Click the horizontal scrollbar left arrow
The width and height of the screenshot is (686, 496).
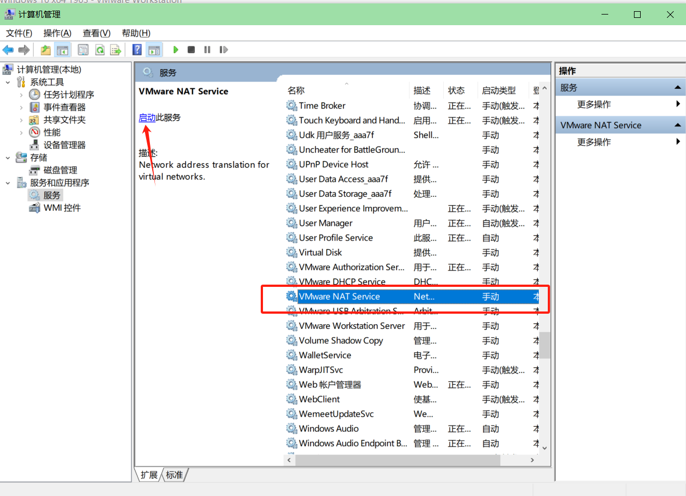[x=290, y=460]
